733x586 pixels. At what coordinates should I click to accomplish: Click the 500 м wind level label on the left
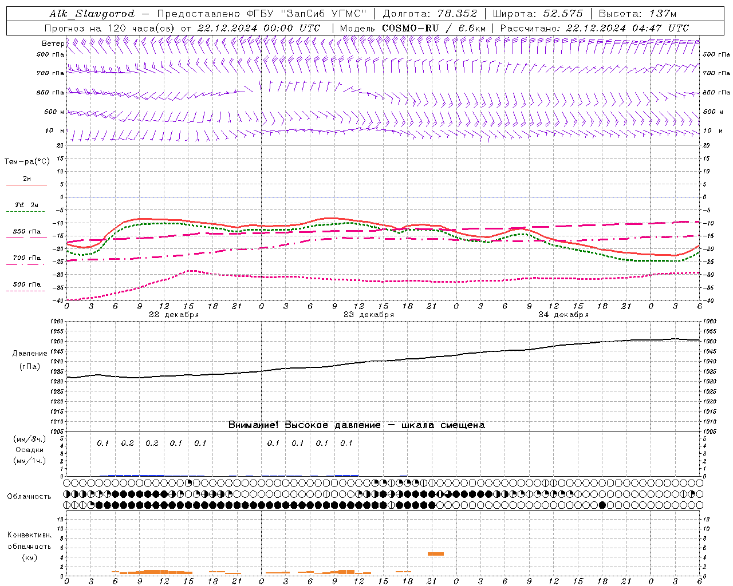click(x=54, y=112)
